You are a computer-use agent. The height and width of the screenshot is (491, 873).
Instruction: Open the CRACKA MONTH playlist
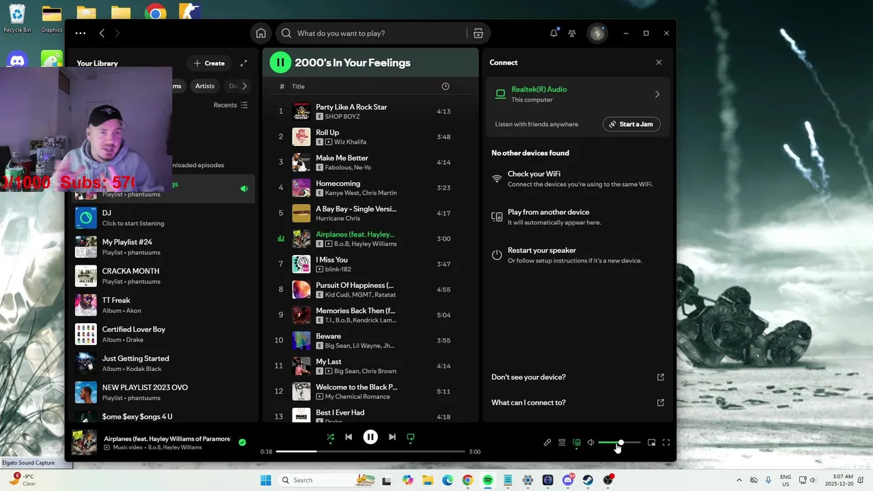click(164, 276)
